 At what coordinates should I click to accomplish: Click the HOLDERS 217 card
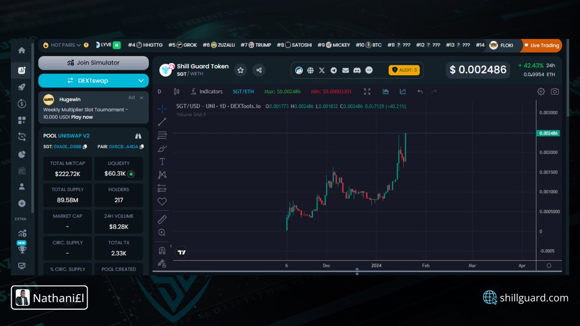pyautogui.click(x=118, y=195)
